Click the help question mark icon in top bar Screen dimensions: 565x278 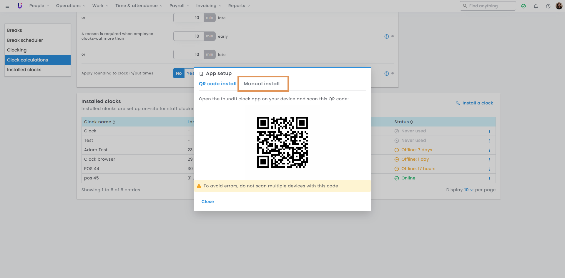548,6
